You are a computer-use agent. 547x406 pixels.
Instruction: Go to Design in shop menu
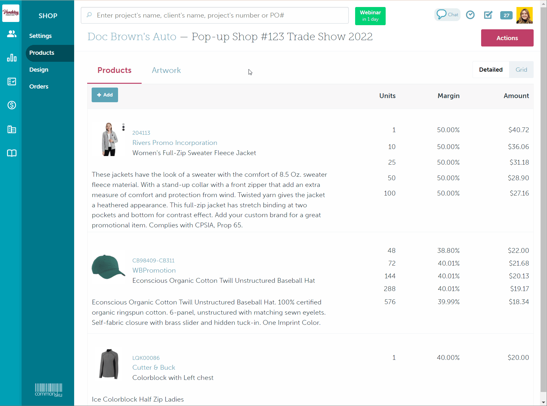click(39, 70)
